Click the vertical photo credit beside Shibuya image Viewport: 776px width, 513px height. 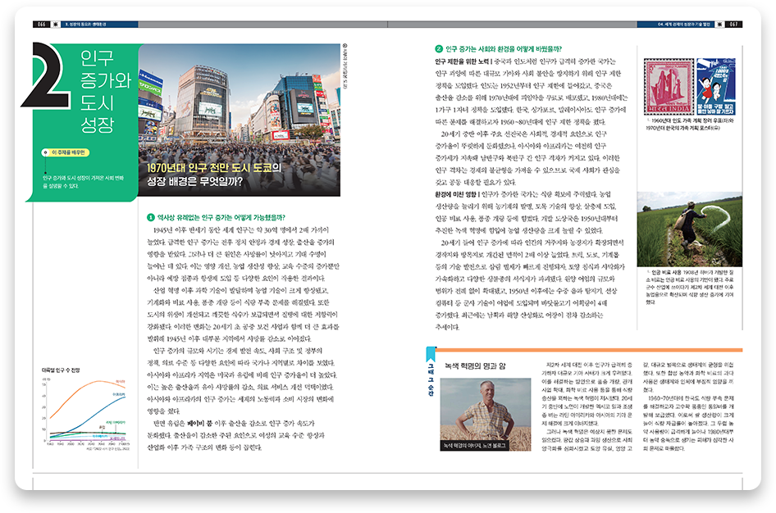click(345, 66)
